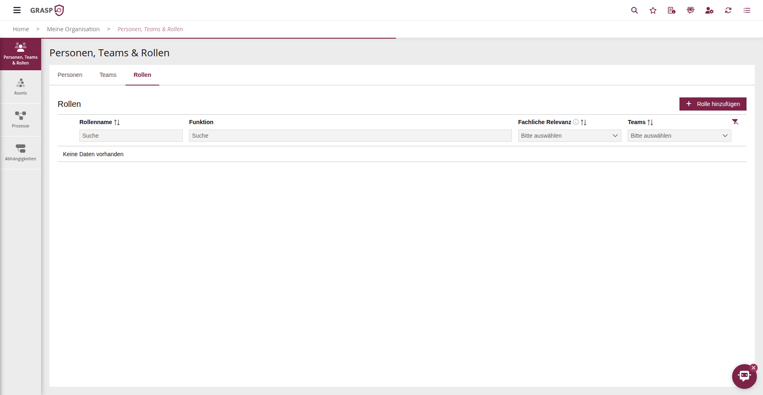Click the Rolle hinzufügen button

[712, 104]
